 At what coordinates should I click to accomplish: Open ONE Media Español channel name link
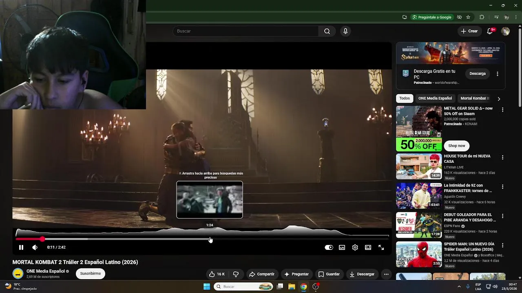pyautogui.click(x=46, y=271)
